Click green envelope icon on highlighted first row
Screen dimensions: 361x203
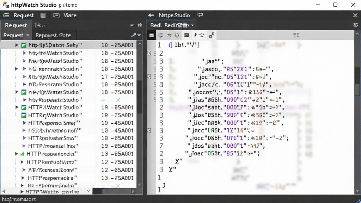click(x=24, y=45)
